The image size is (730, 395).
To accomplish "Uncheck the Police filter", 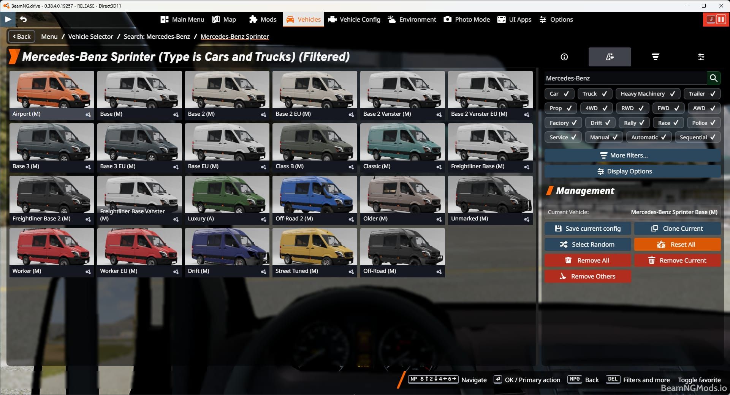I will pyautogui.click(x=703, y=123).
